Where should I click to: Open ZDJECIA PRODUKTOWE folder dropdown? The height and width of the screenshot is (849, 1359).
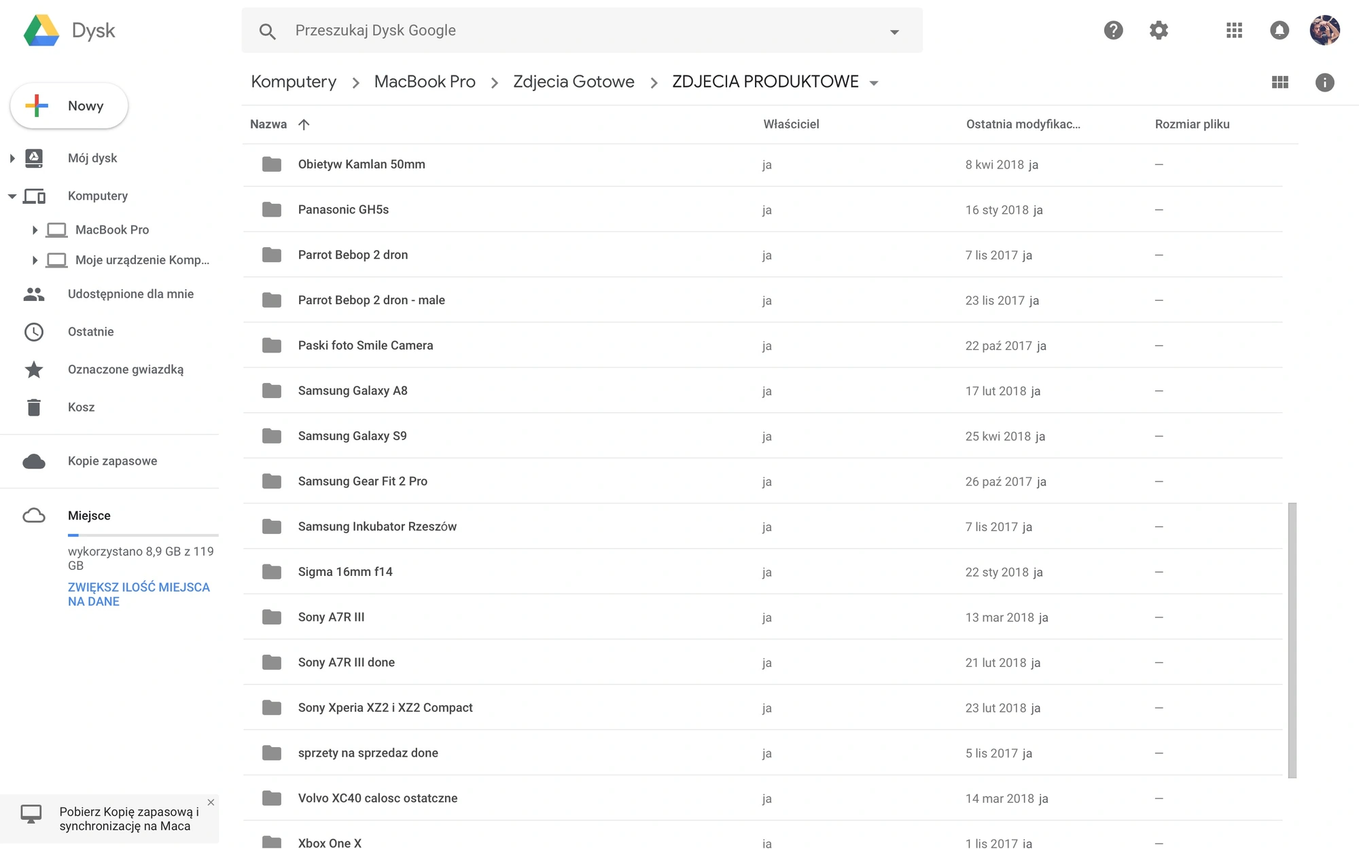(x=874, y=83)
